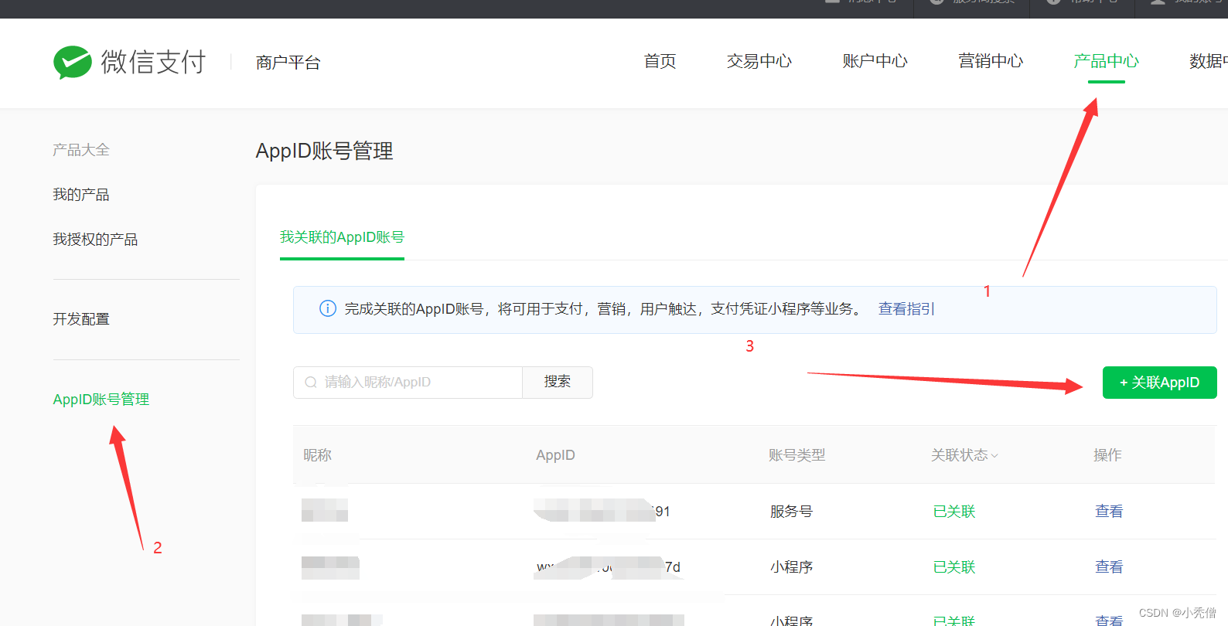This screenshot has height=626, width=1228.
Task: Open 开发配置 in the sidebar
Action: [81, 319]
